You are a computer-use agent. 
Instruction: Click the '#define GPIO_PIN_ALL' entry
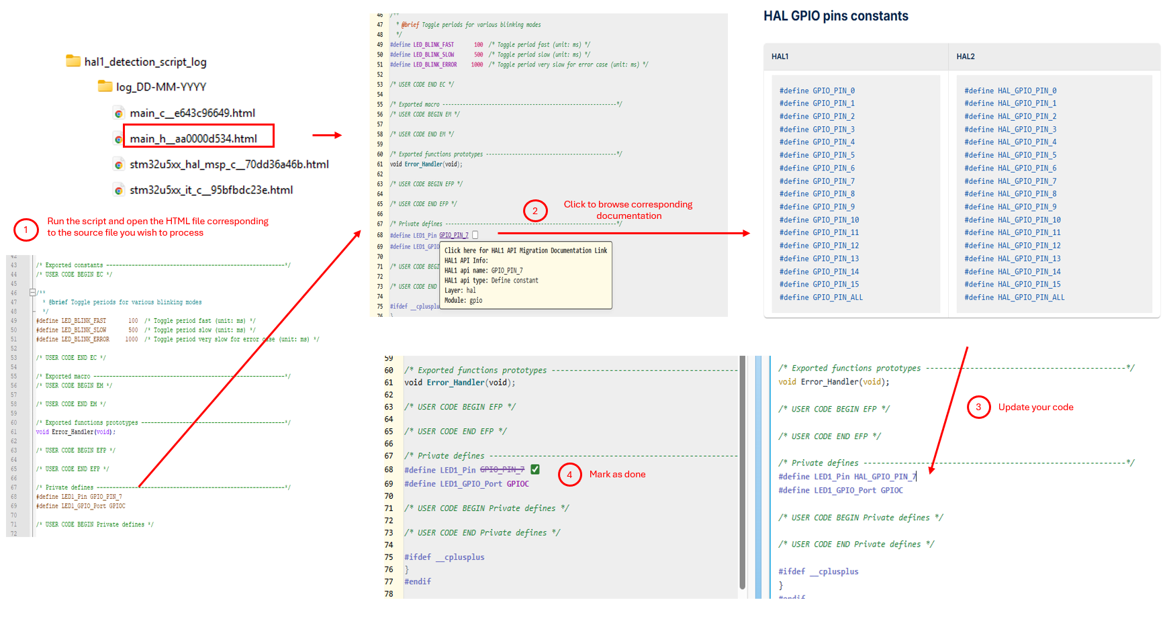821,297
